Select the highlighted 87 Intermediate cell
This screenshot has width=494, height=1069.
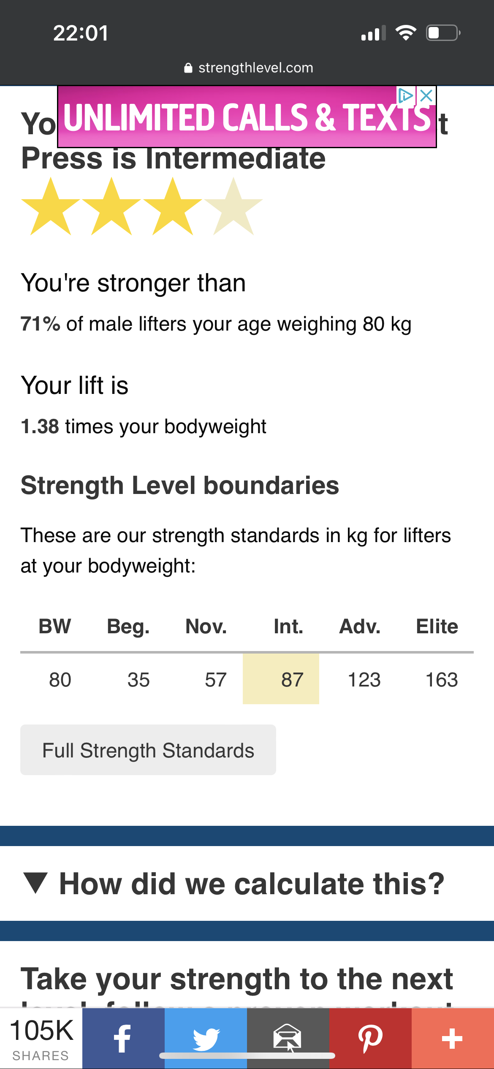click(x=281, y=679)
